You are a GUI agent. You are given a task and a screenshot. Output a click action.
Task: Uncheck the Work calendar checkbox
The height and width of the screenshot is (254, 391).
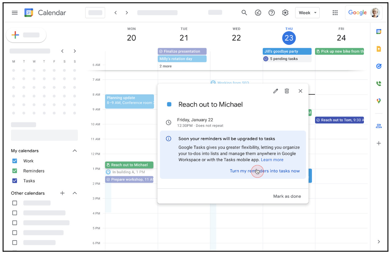14,161
